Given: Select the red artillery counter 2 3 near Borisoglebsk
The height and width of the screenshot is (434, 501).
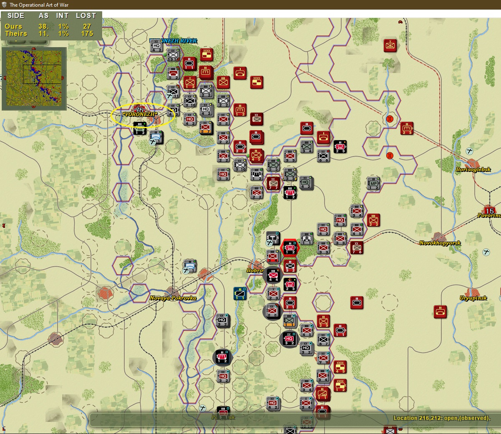Looking at the screenshot, I should point(407,128).
